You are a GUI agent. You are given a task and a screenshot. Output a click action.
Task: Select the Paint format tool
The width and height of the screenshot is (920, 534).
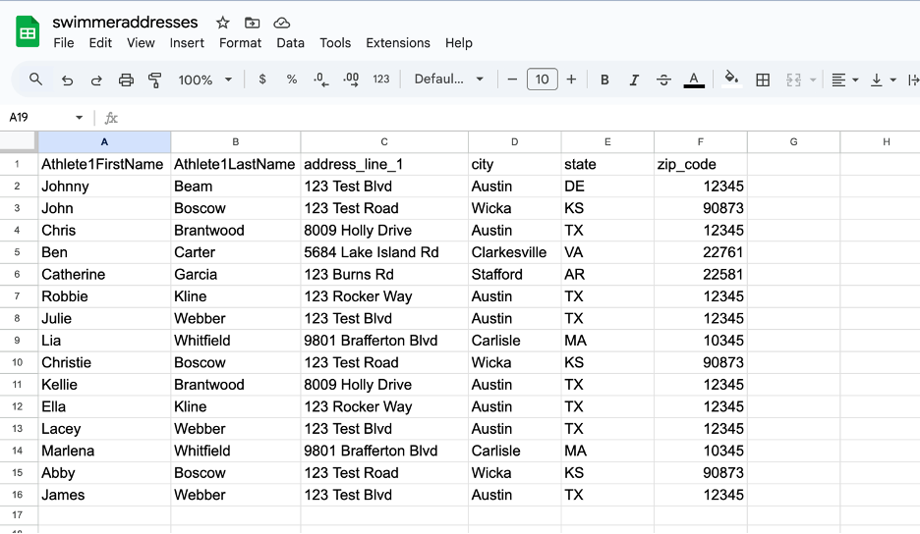pyautogui.click(x=154, y=80)
